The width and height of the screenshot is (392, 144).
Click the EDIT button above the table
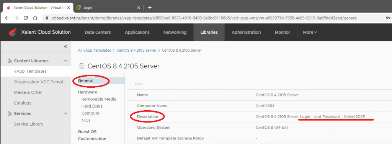[139, 84]
